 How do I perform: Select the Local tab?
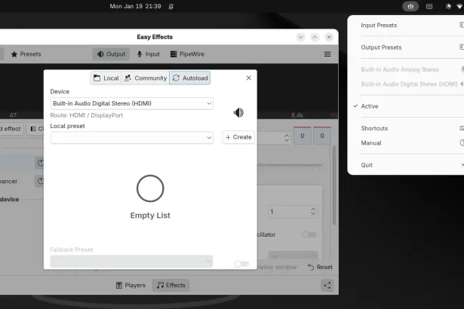tap(106, 78)
